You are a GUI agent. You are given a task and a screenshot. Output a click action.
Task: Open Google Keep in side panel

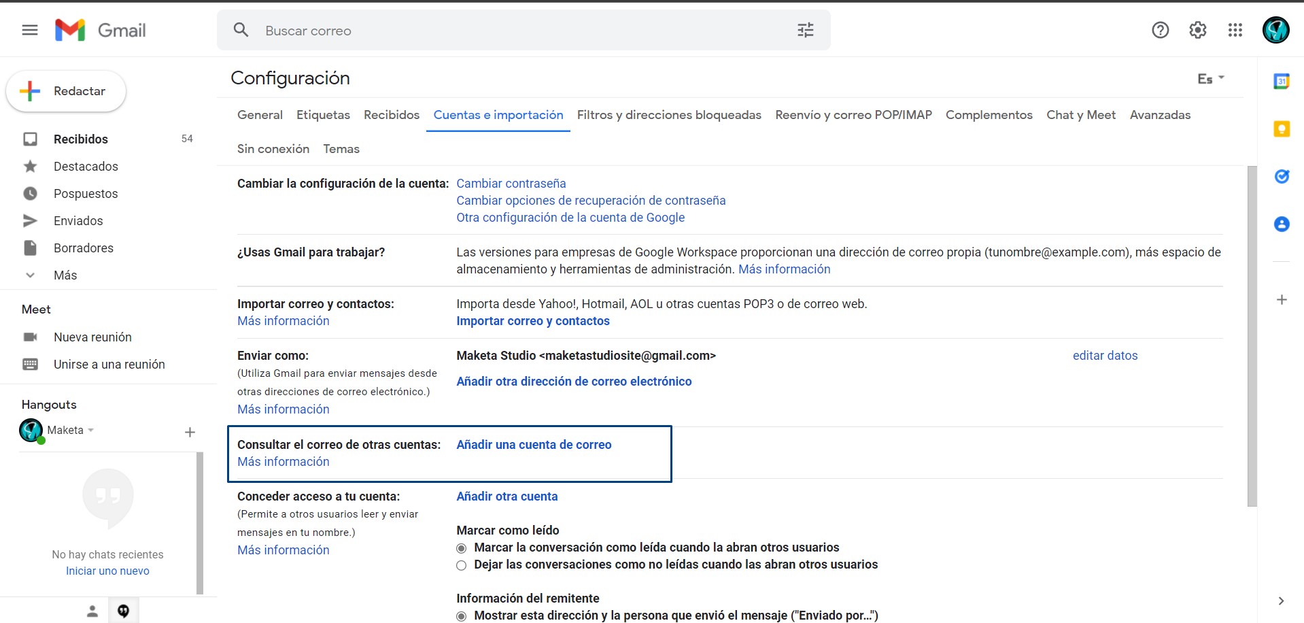(1281, 129)
